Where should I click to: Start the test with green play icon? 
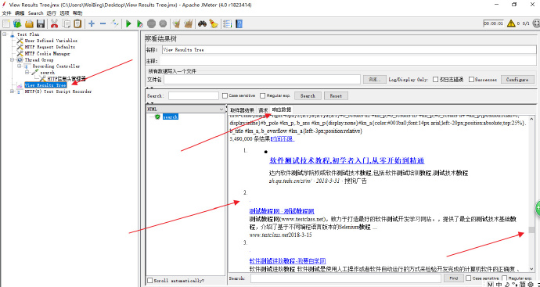128,23
